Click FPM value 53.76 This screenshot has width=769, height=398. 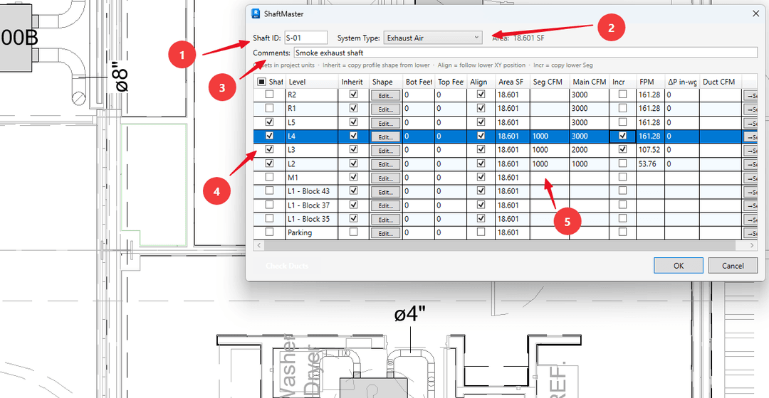[650, 163]
